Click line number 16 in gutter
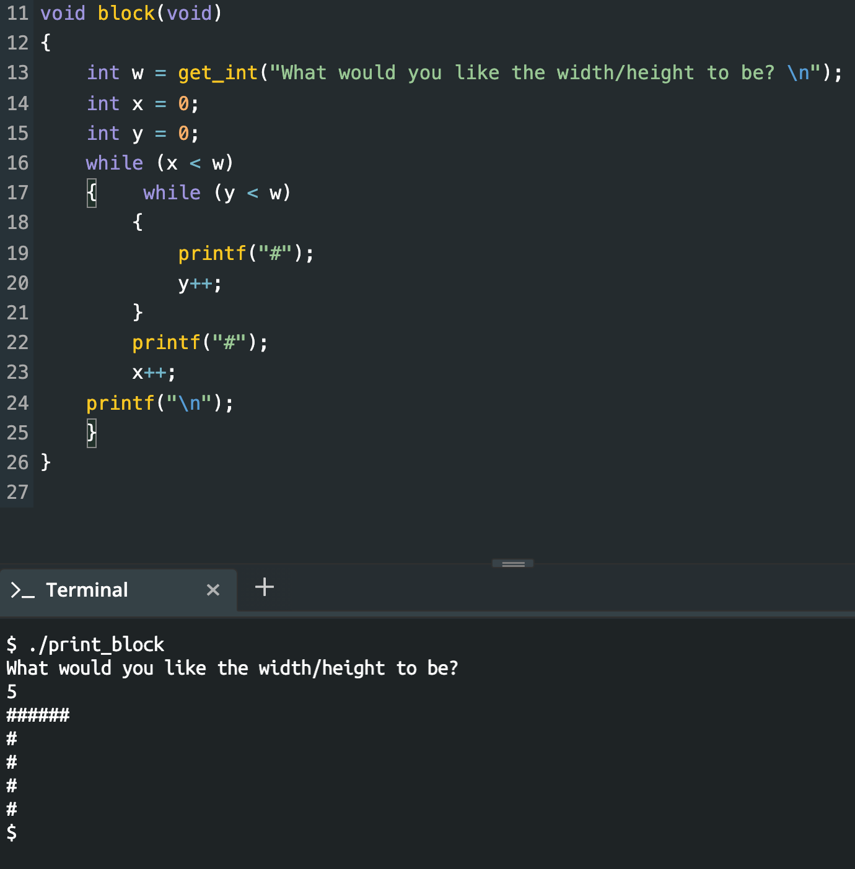 tap(17, 163)
